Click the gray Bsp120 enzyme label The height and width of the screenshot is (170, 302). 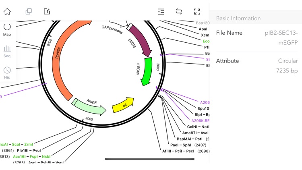point(203,23)
